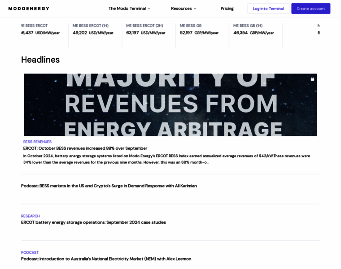
Task: Expand the Resources chevron arrow
Action: [195, 9]
